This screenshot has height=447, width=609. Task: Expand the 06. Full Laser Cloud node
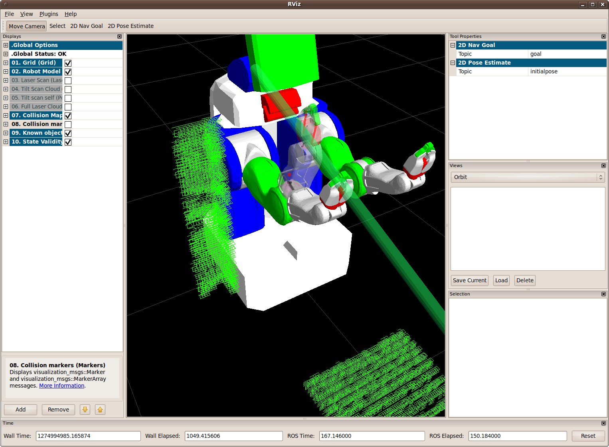tap(6, 106)
